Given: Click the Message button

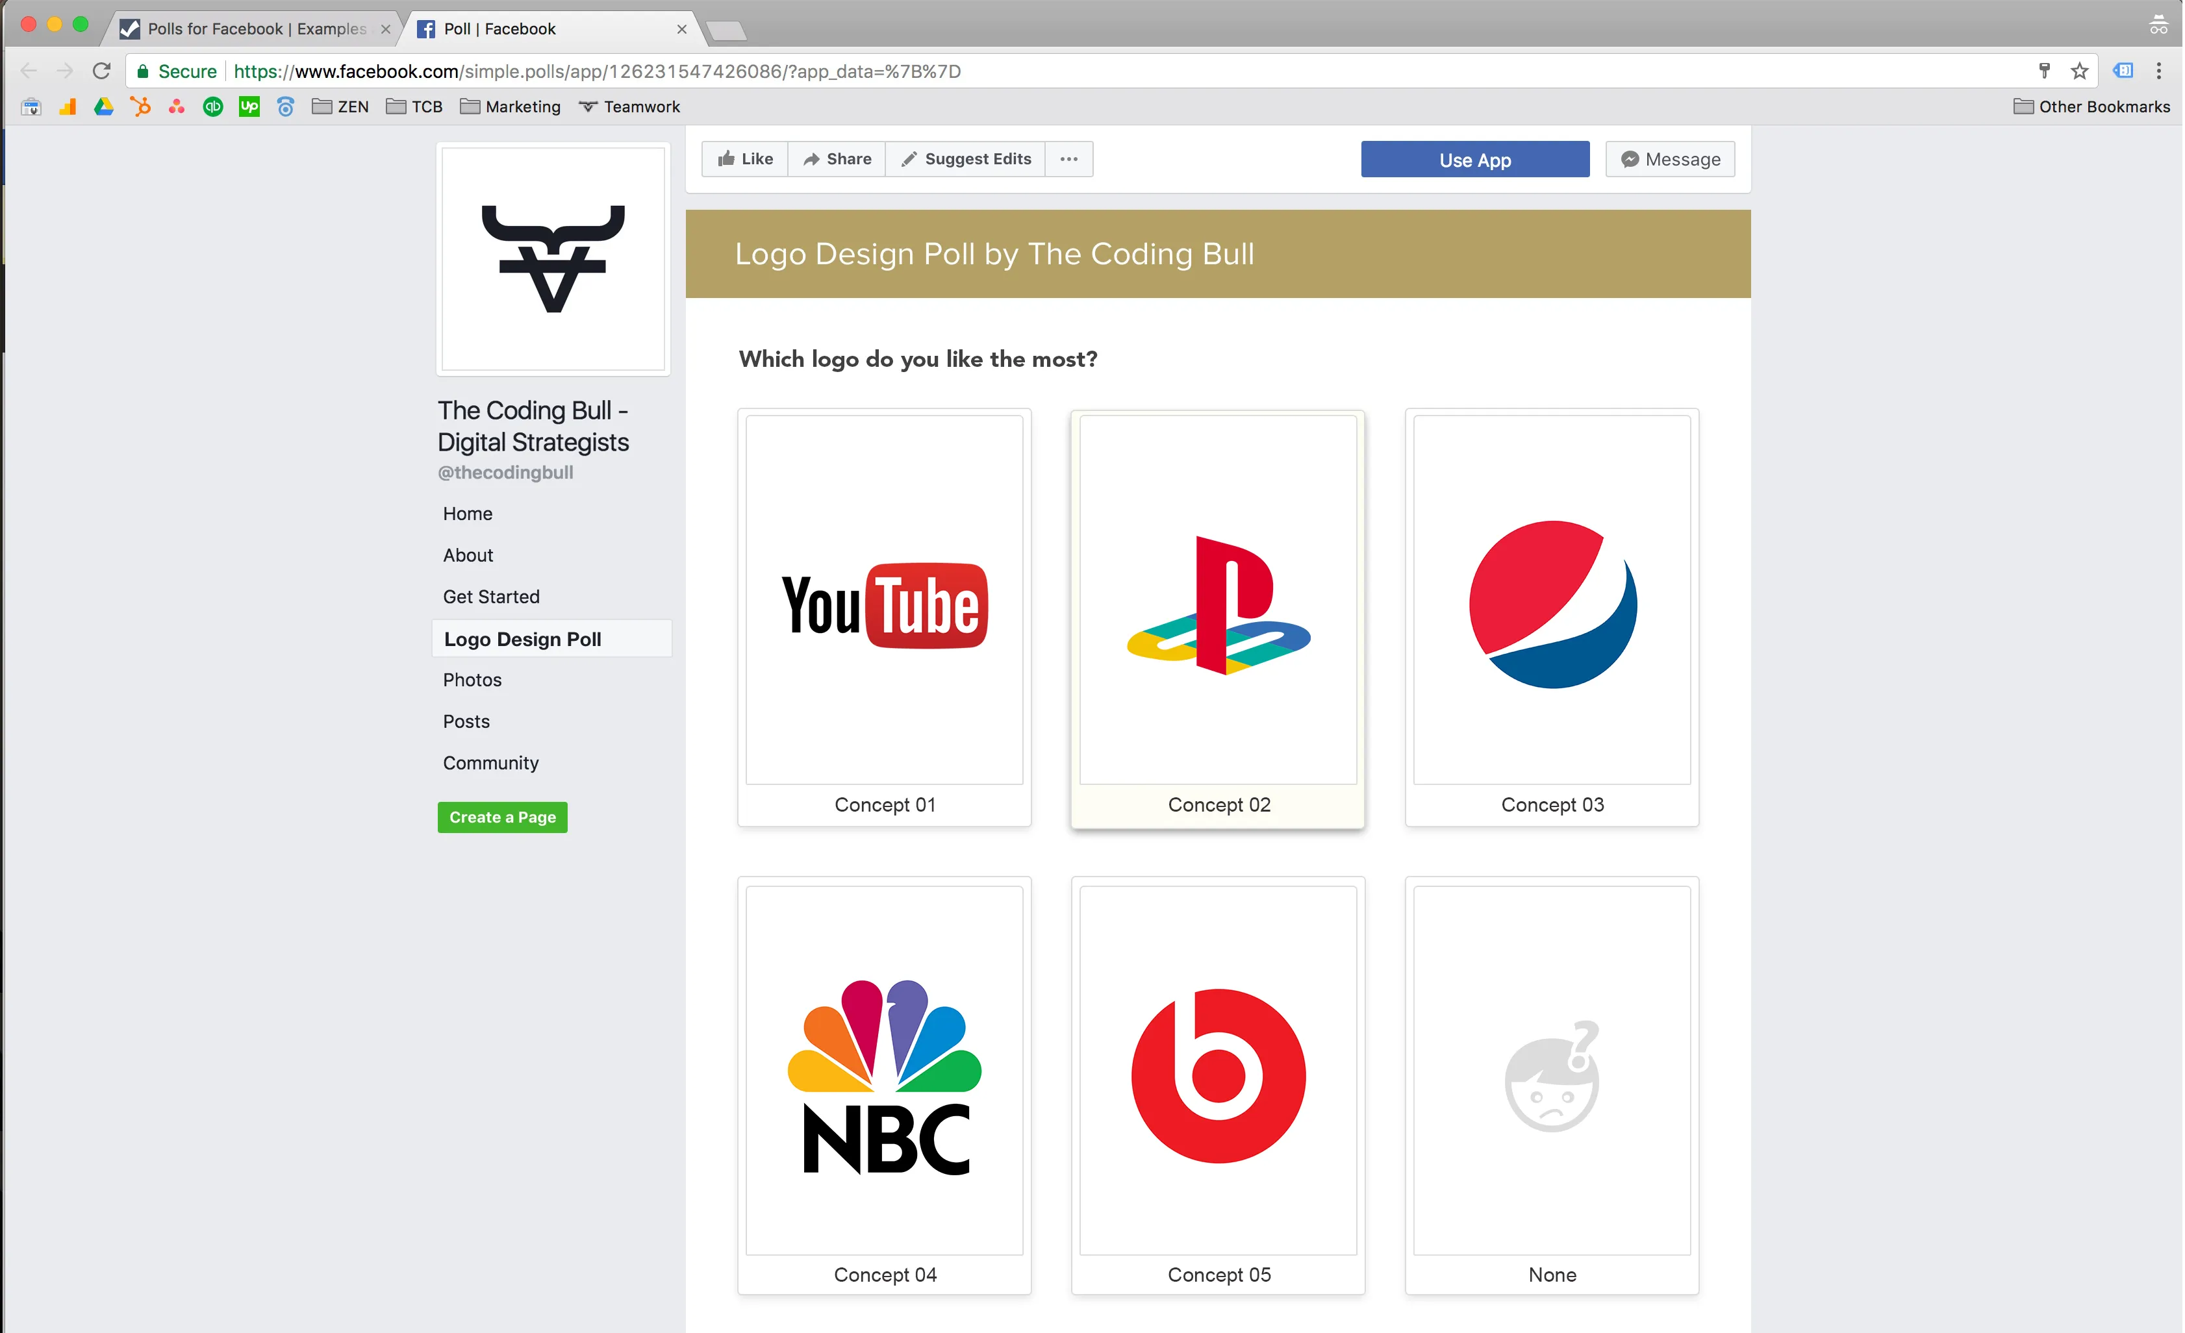Looking at the screenshot, I should click(1670, 160).
